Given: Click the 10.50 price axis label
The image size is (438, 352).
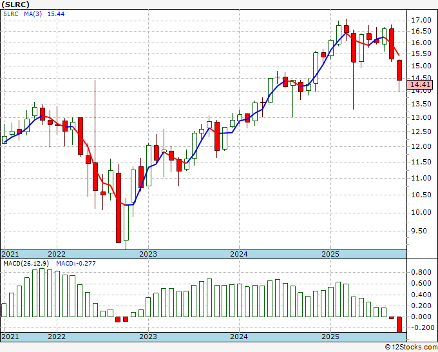Looking at the screenshot, I should click(x=421, y=195).
